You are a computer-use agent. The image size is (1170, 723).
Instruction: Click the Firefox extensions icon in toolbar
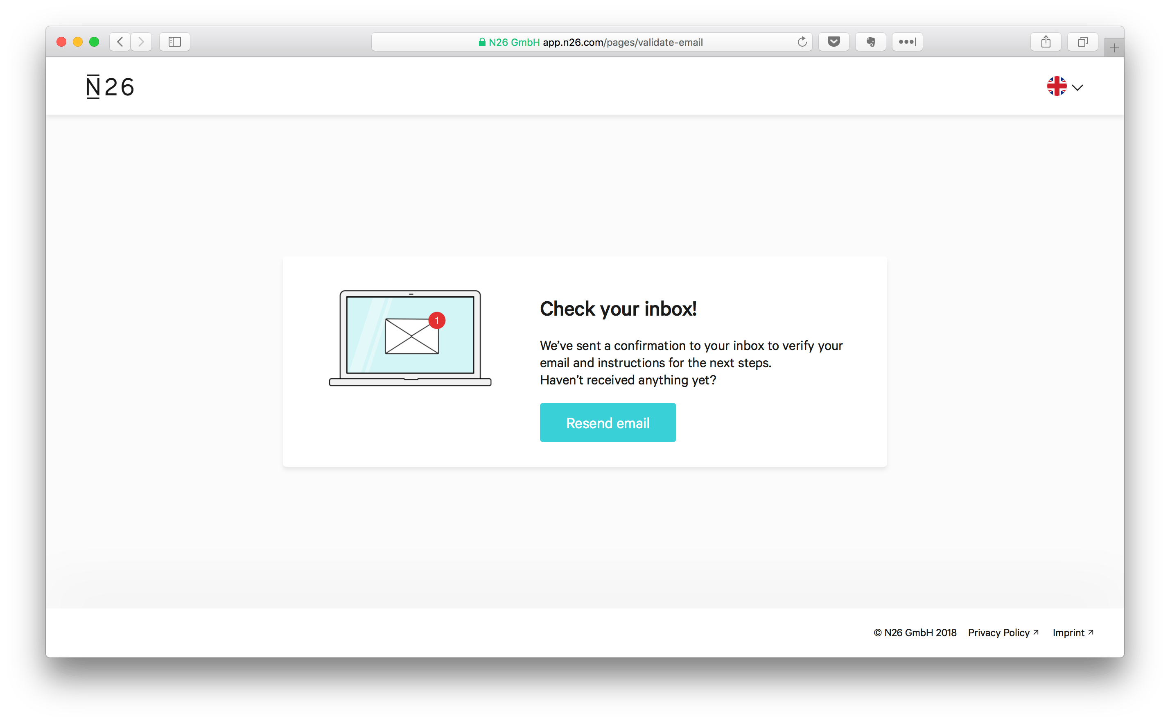(x=908, y=41)
